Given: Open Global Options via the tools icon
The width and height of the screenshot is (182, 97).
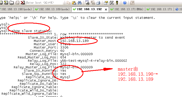Looking at the screenshot, I should 111,3.
